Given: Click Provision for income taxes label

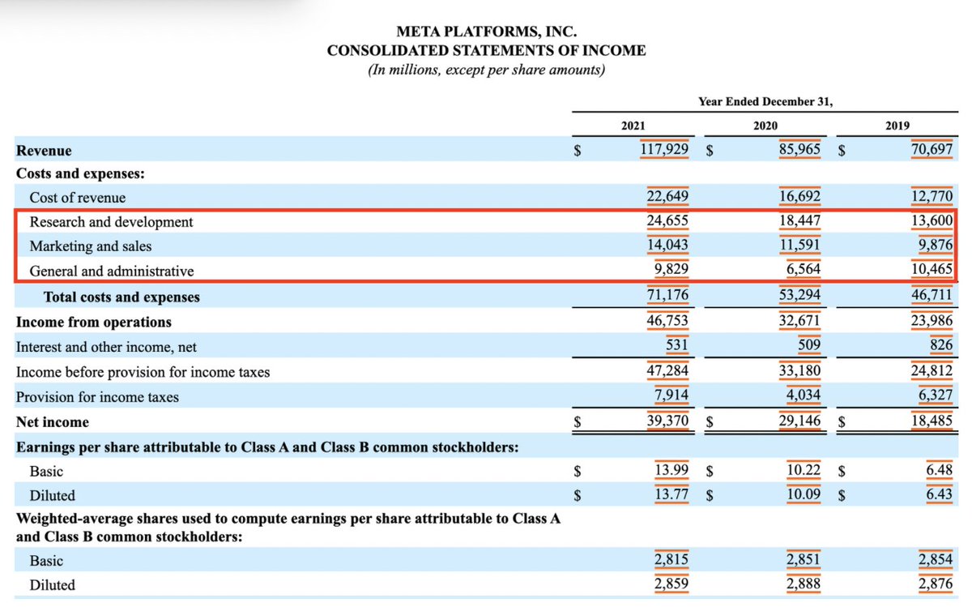Looking at the screenshot, I should click(97, 398).
